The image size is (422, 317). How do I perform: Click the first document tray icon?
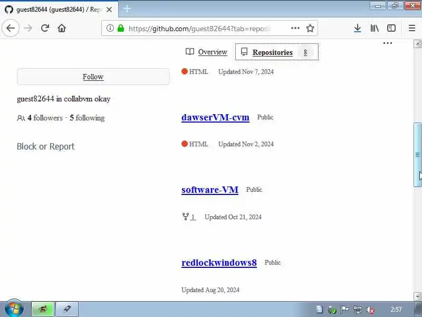click(x=320, y=310)
